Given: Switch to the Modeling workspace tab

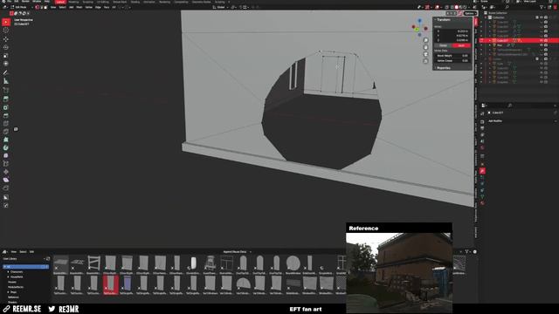Looking at the screenshot, I should pyautogui.click(x=73, y=2).
